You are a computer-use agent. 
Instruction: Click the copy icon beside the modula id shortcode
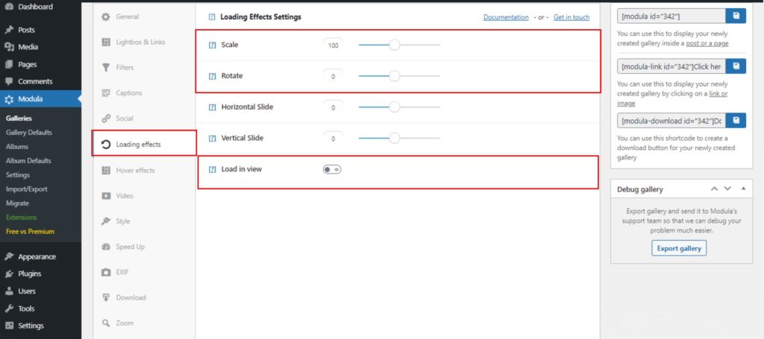pos(736,16)
